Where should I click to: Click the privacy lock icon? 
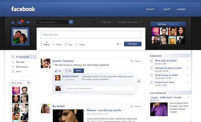point(118,44)
